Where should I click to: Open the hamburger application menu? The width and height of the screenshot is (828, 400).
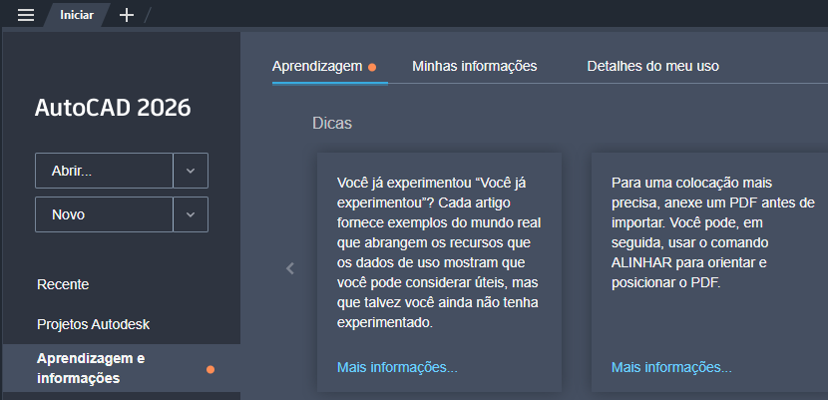coord(25,15)
